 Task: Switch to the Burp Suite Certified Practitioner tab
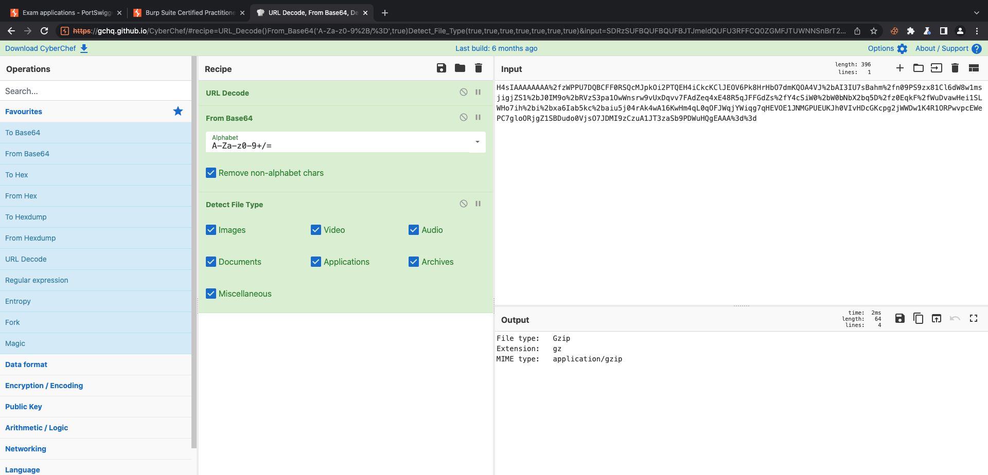click(188, 13)
